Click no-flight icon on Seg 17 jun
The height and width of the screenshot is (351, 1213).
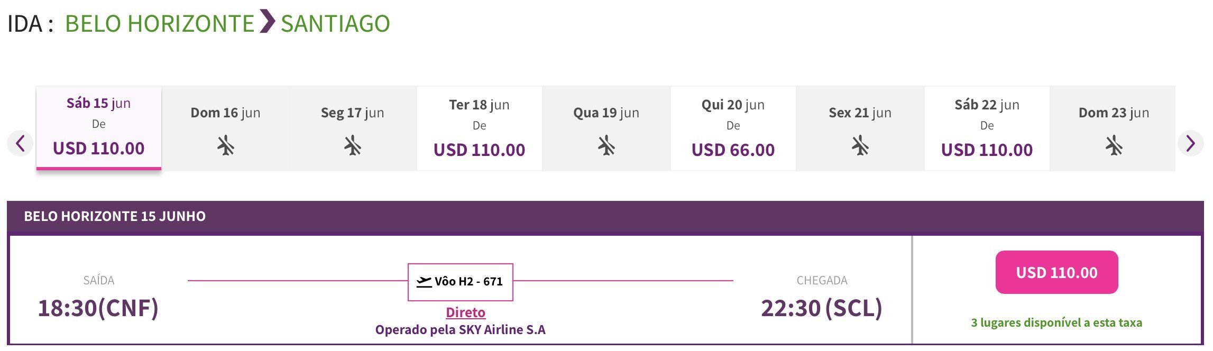[x=353, y=145]
